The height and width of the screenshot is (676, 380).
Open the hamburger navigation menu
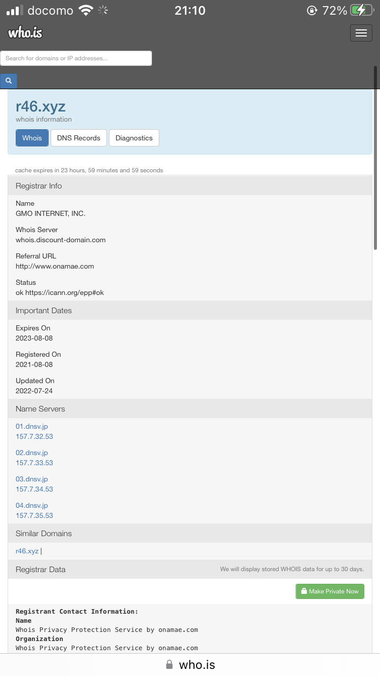point(361,33)
